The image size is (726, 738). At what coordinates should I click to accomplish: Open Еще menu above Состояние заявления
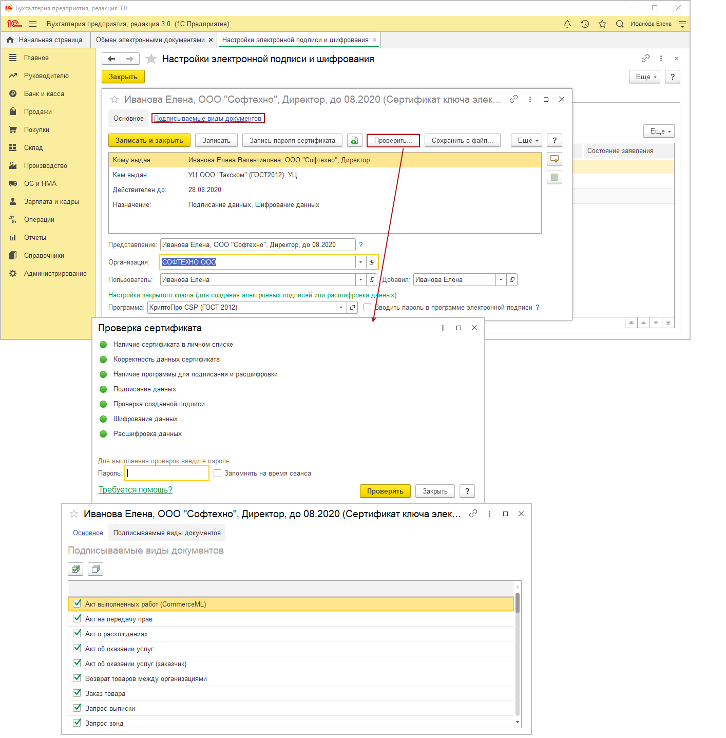pyautogui.click(x=659, y=131)
